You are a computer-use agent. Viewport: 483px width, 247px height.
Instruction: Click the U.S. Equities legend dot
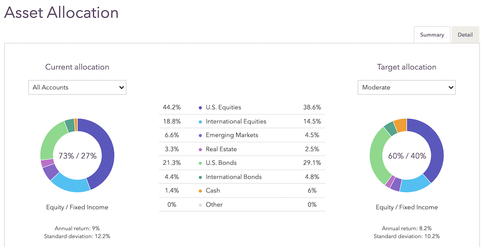click(200, 107)
